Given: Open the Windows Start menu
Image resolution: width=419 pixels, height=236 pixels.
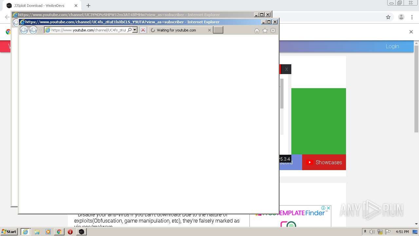Looking at the screenshot, I should 9,232.
